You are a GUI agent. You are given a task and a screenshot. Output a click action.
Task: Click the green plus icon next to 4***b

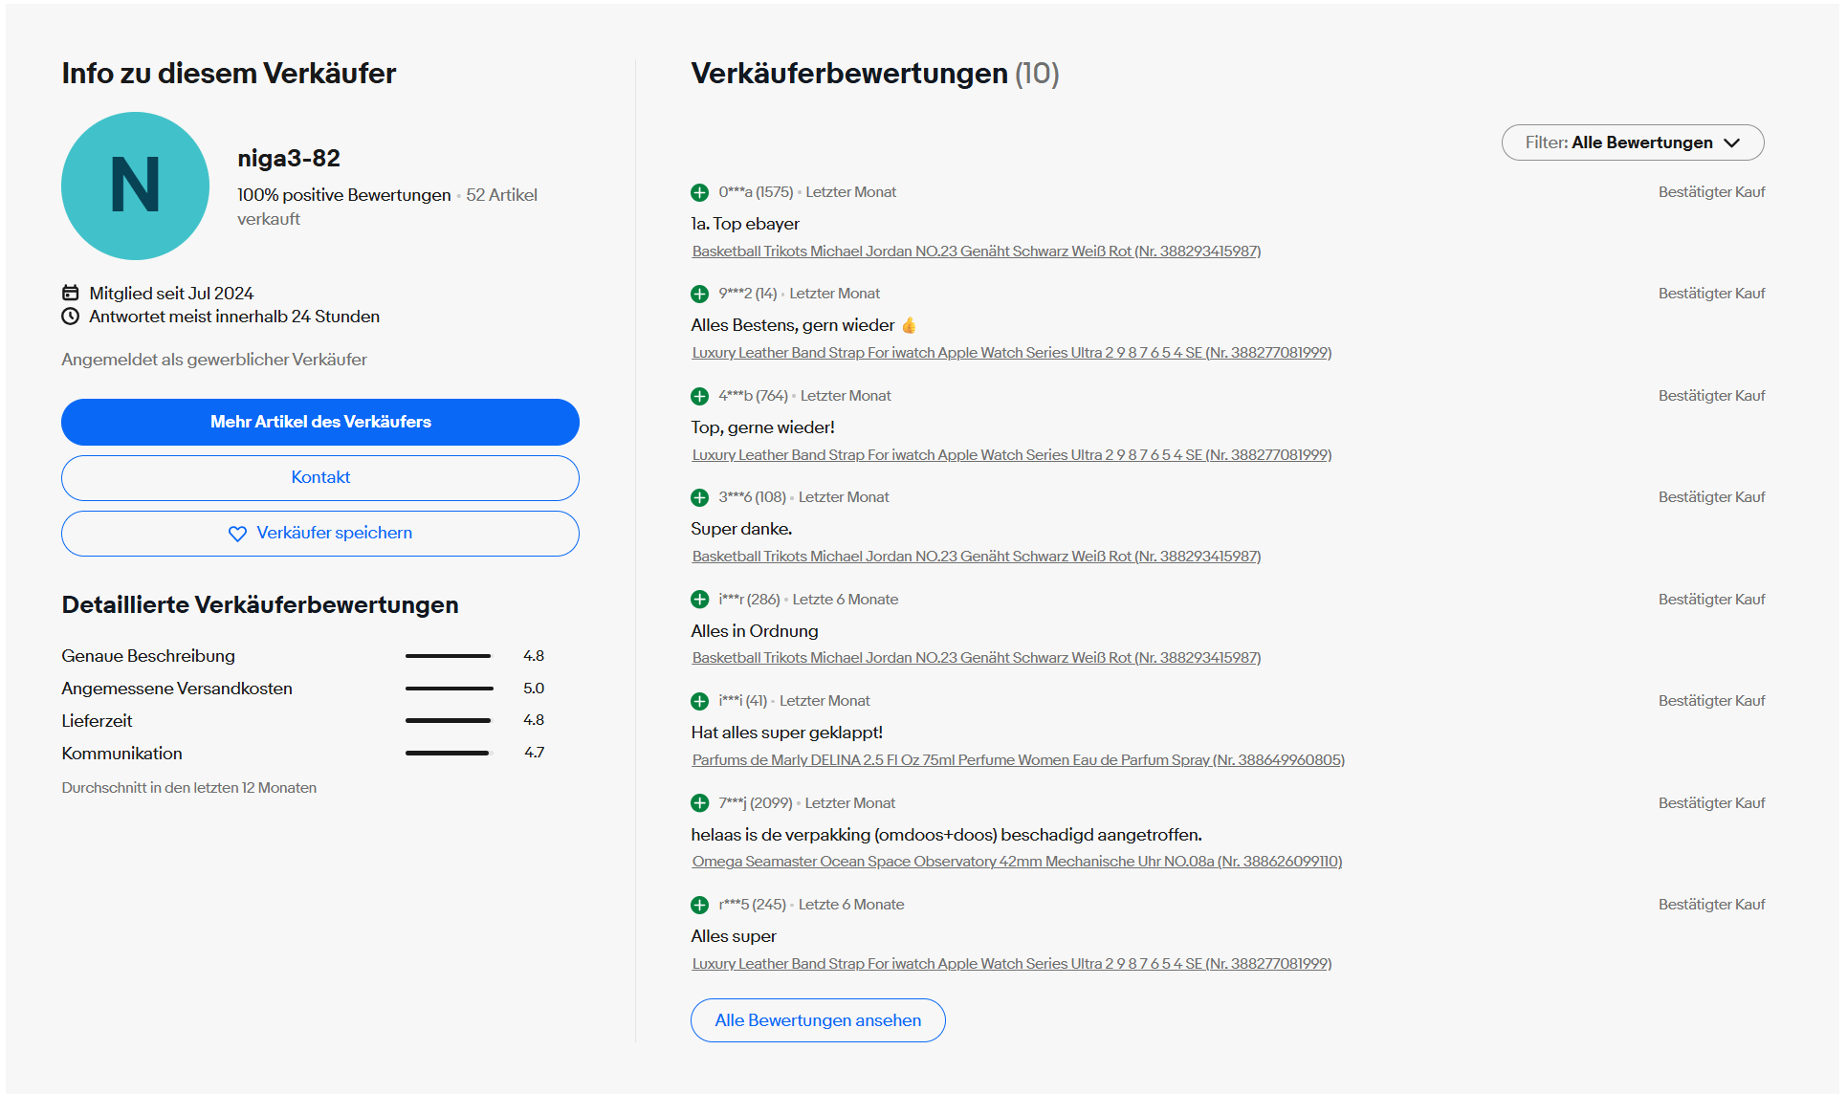pyautogui.click(x=700, y=396)
